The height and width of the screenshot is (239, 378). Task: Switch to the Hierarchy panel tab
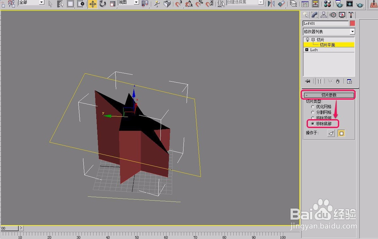point(324,14)
